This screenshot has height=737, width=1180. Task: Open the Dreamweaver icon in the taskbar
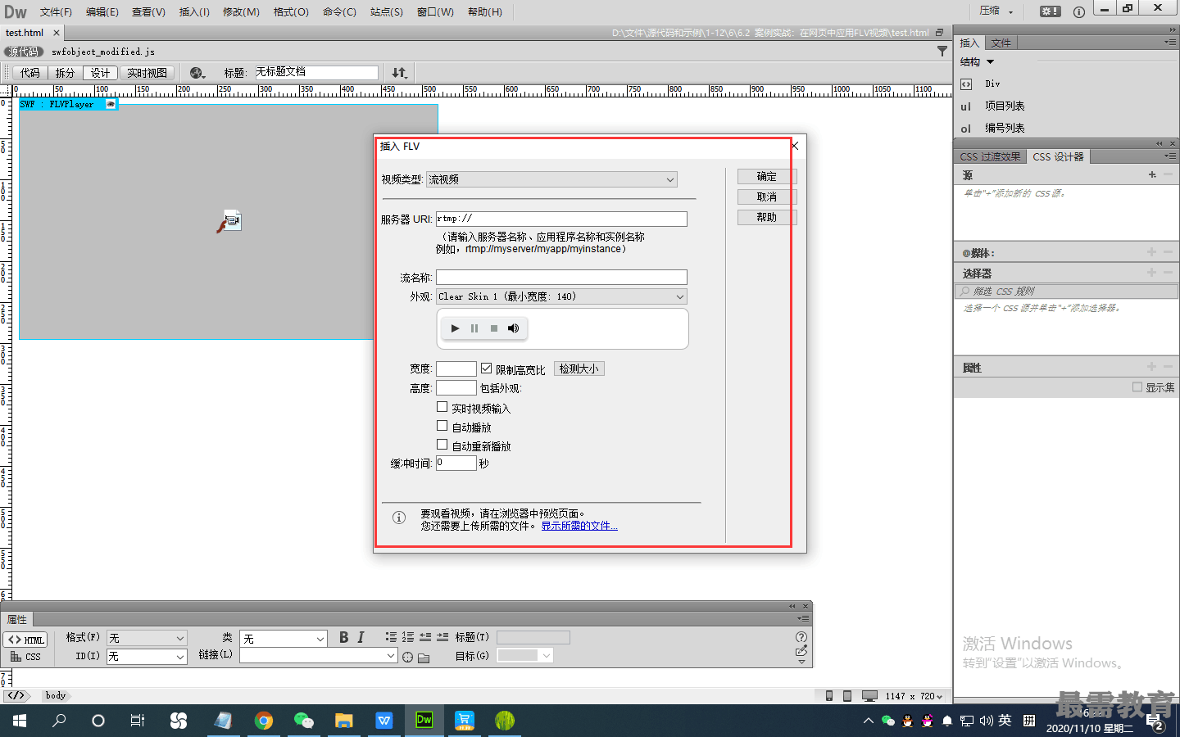click(424, 720)
